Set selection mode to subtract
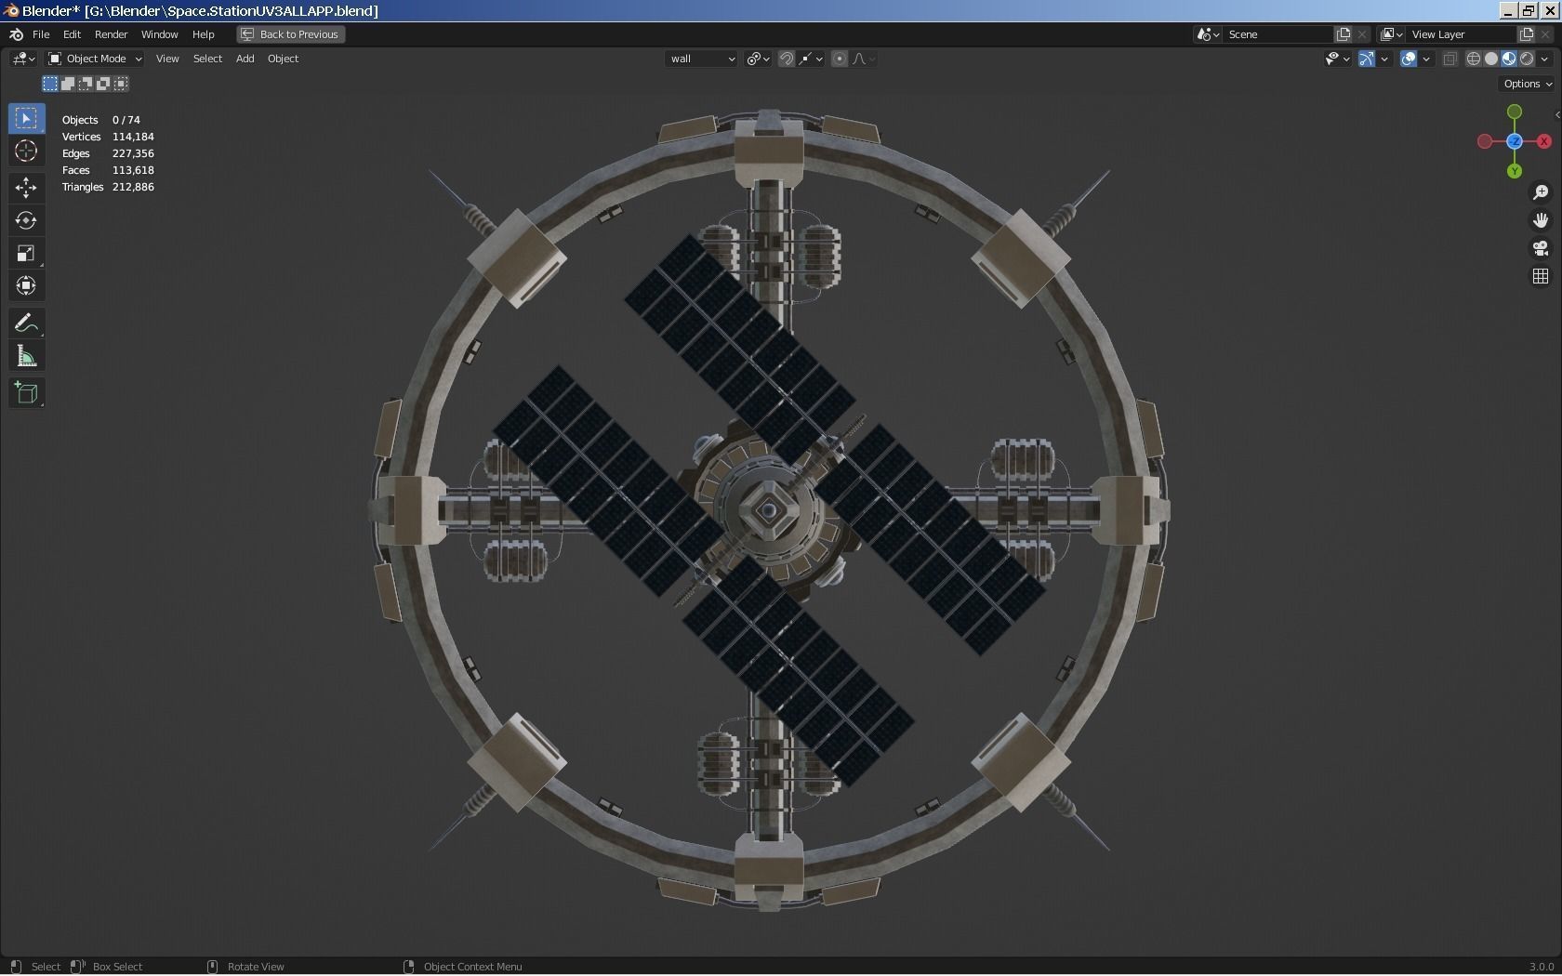1562x976 pixels. tap(86, 84)
